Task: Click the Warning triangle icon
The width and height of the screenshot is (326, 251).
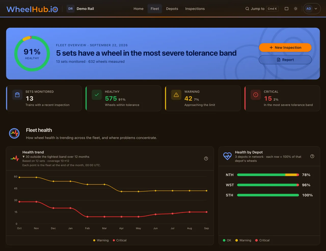Action: click(x=176, y=95)
